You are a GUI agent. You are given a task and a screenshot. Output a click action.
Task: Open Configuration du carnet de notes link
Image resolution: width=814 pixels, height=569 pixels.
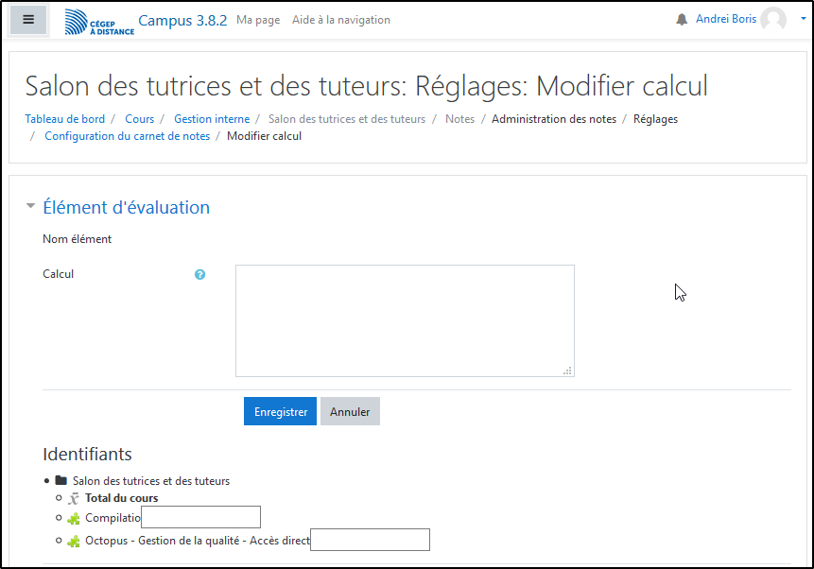pyautogui.click(x=127, y=136)
